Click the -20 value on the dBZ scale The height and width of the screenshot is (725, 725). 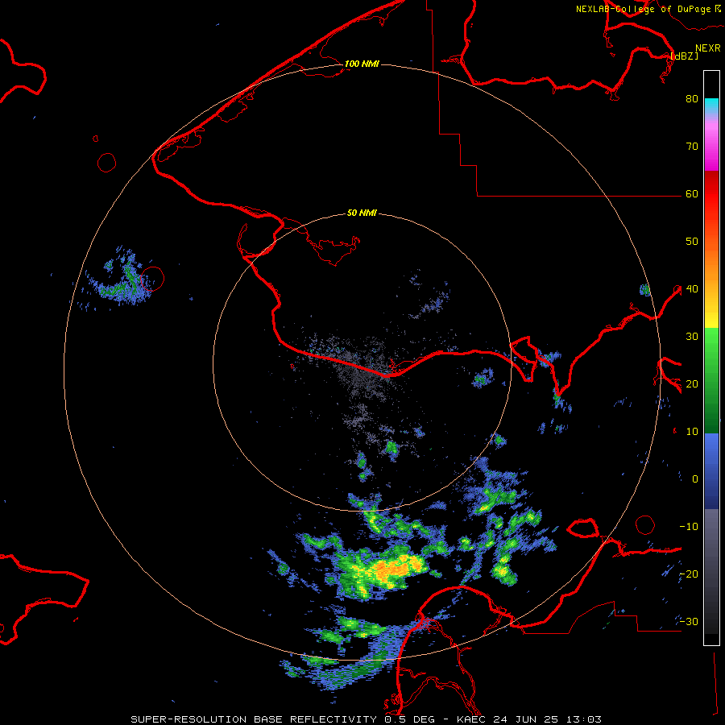pyautogui.click(x=689, y=574)
